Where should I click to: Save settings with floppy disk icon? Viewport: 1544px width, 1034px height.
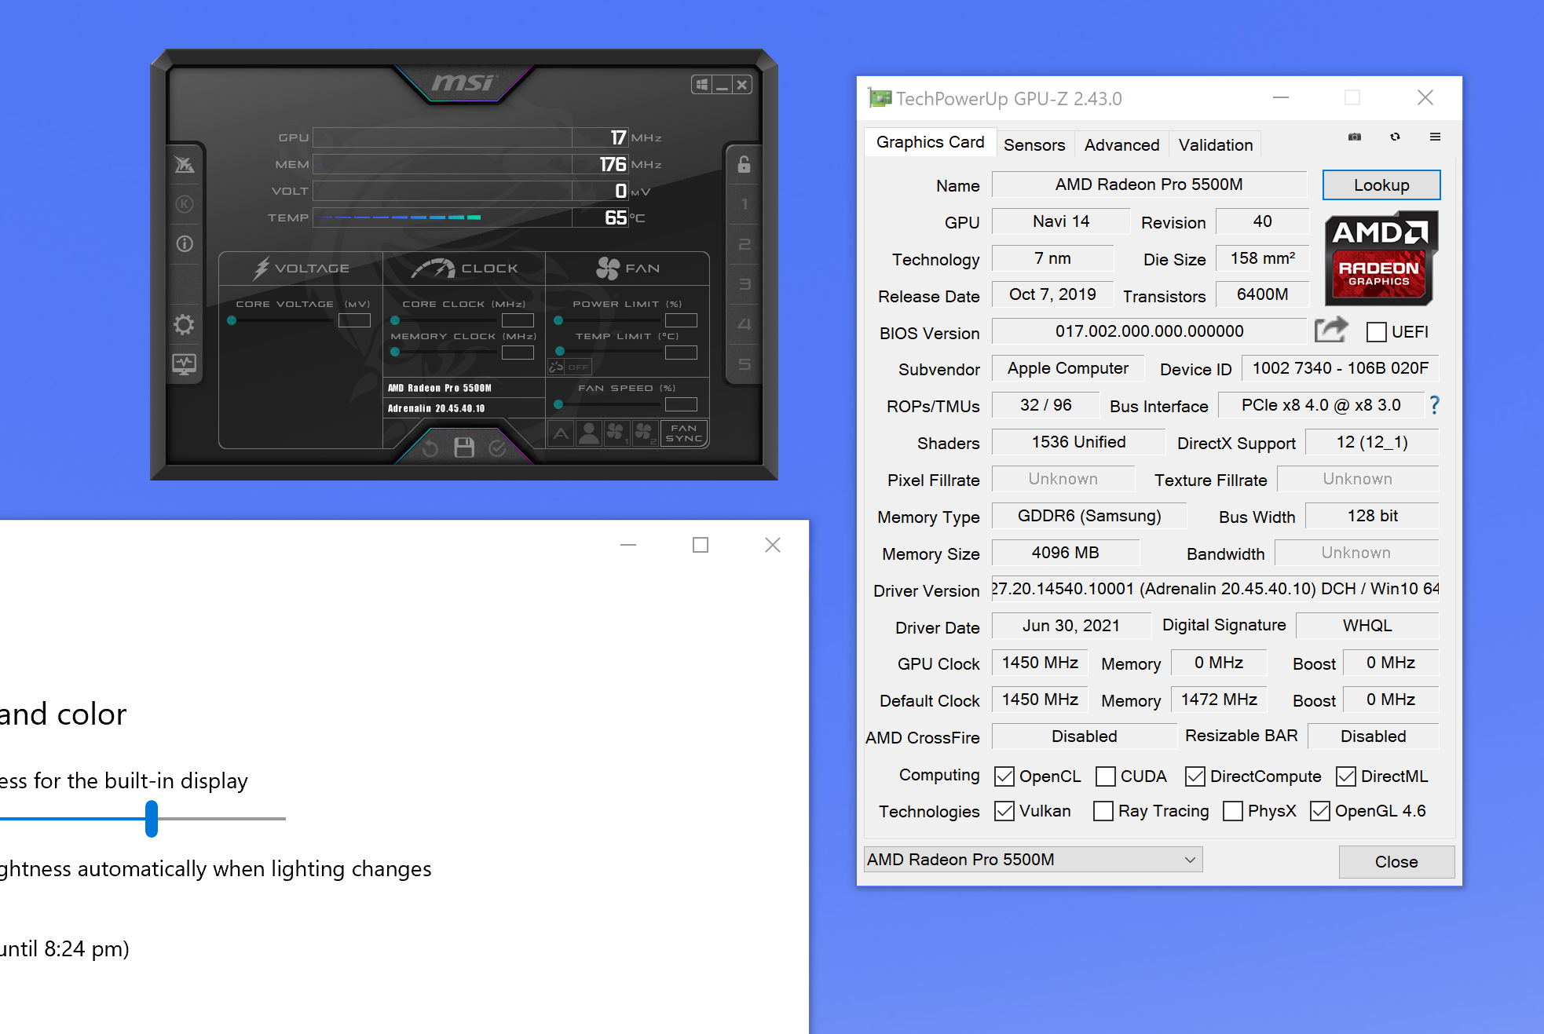[464, 448]
